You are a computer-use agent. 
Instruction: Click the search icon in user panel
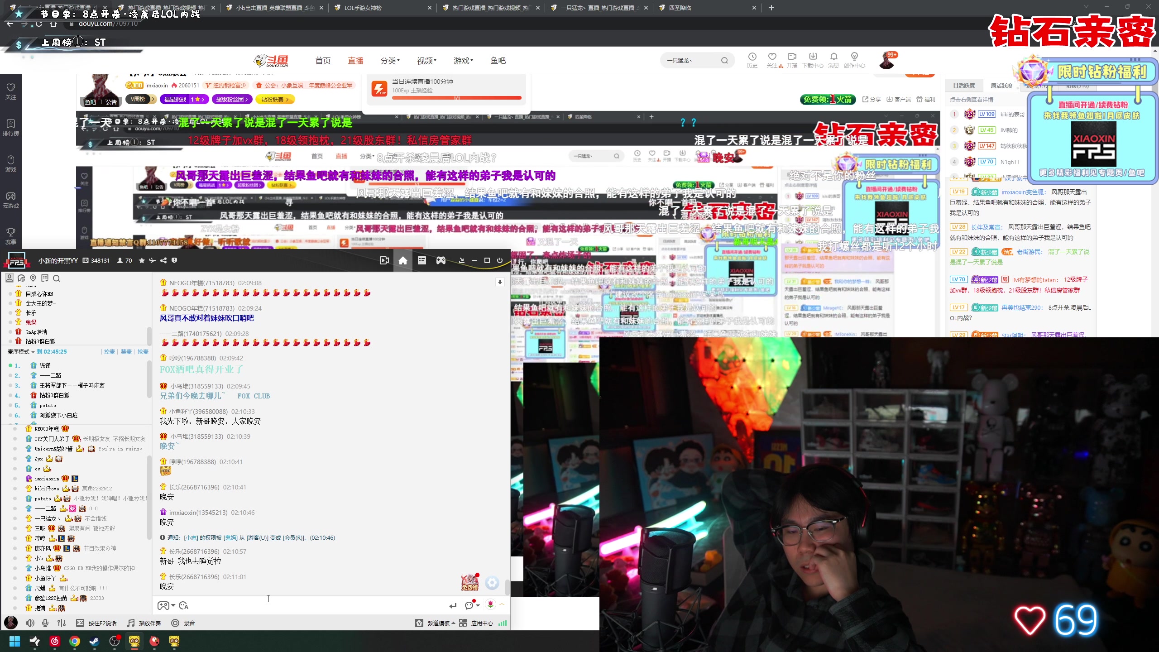tap(57, 278)
